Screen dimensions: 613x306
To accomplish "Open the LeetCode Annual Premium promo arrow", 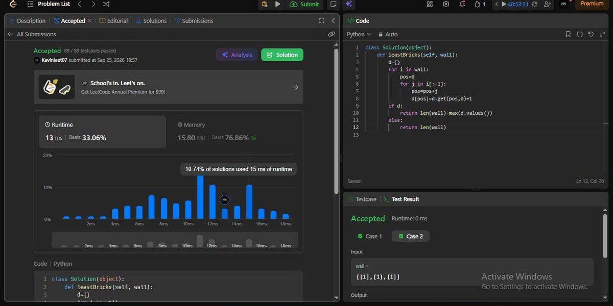I will click(x=295, y=87).
